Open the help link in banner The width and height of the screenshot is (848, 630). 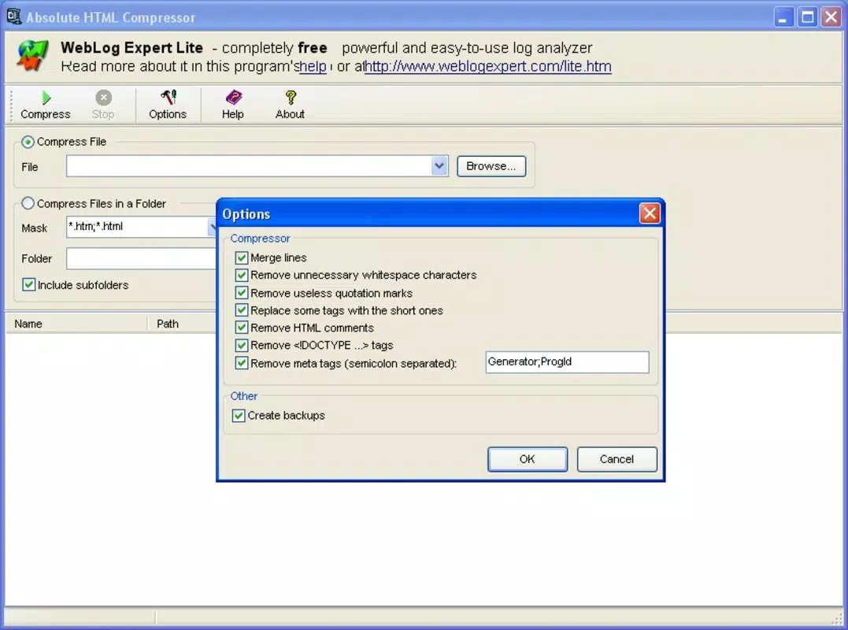[x=313, y=66]
